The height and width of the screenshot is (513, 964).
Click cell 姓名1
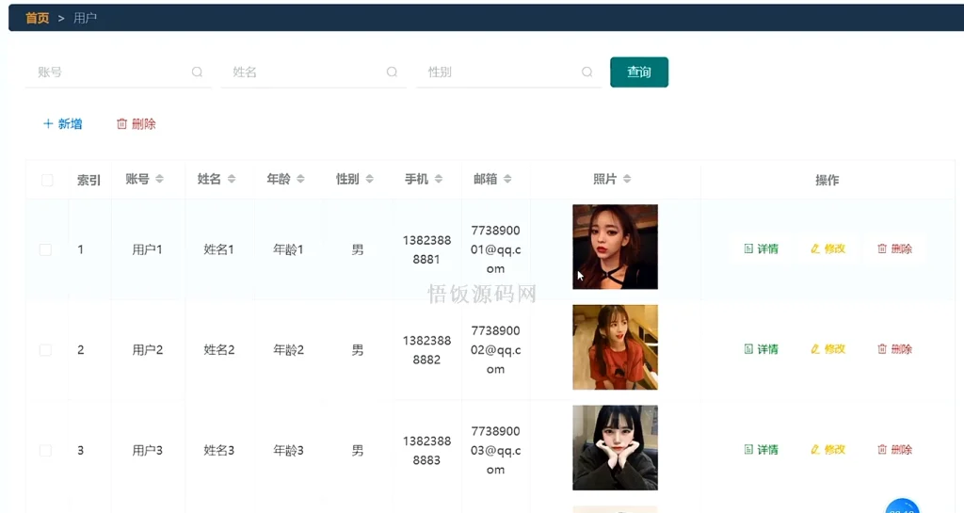[x=218, y=249]
